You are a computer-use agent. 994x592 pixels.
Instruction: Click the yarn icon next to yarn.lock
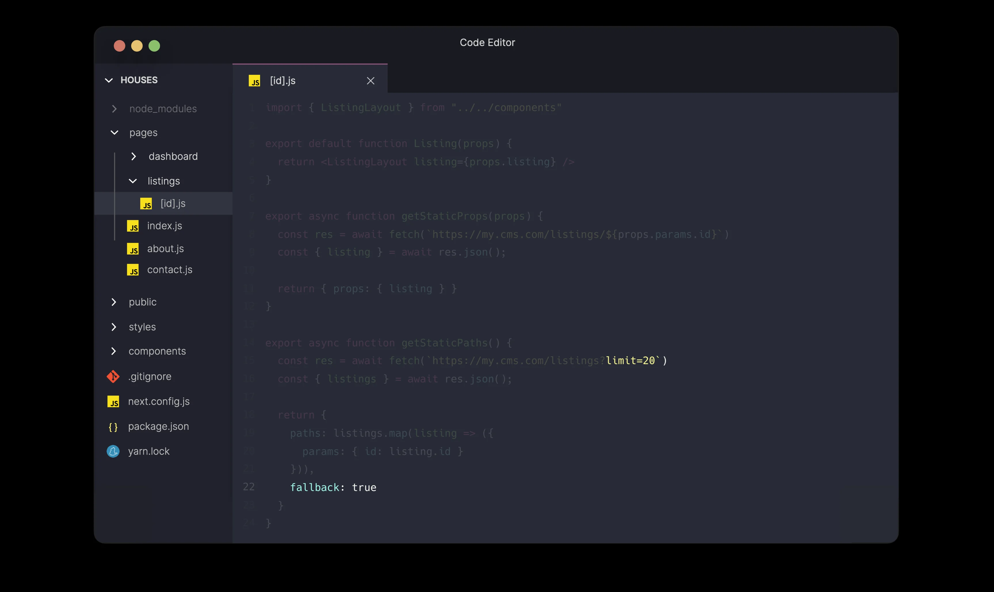point(113,451)
